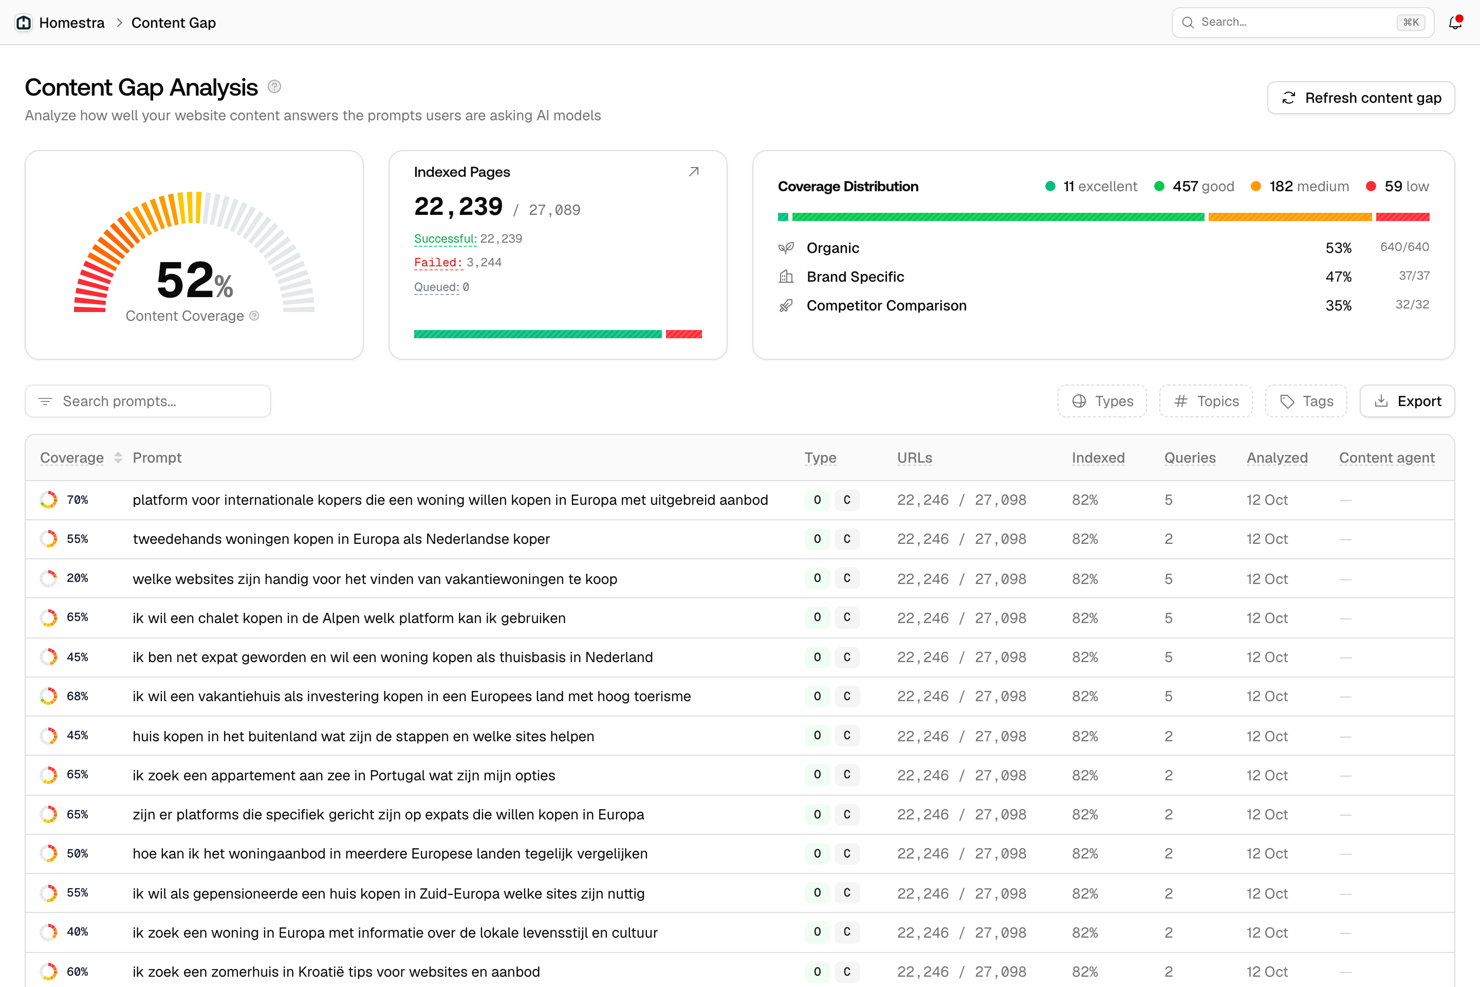The height and width of the screenshot is (987, 1480).
Task: Click the Organic leaf icon
Action: tap(786, 248)
